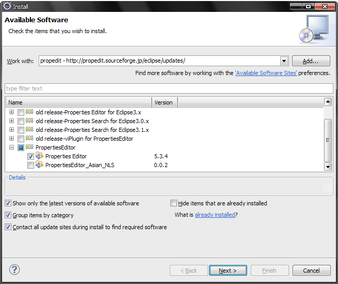Expand old release-Properties Search for Eclipse3.0.x node
Screen dimensions: 338x284
tap(12, 121)
